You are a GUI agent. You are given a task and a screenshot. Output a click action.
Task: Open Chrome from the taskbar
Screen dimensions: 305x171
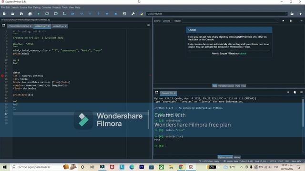pos(181,167)
